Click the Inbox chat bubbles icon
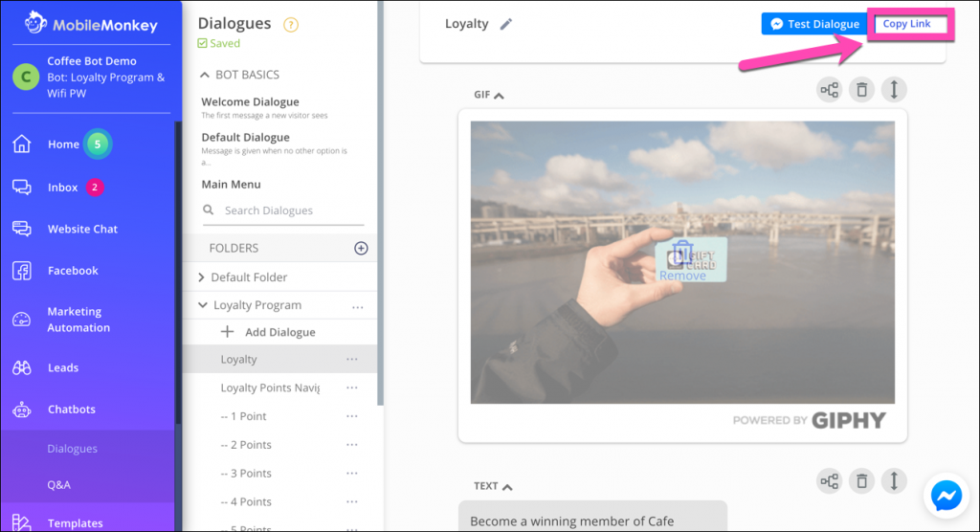980x532 pixels. [x=22, y=187]
